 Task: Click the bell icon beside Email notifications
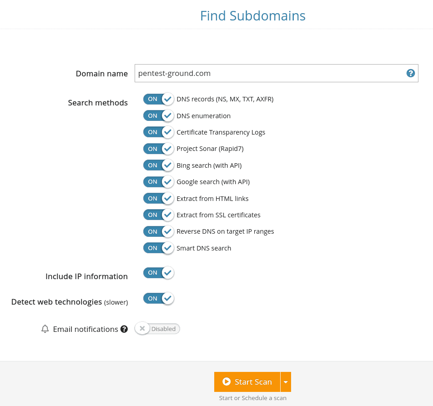(x=45, y=329)
